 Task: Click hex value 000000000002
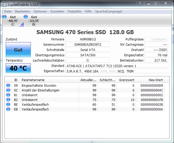click(152, 95)
